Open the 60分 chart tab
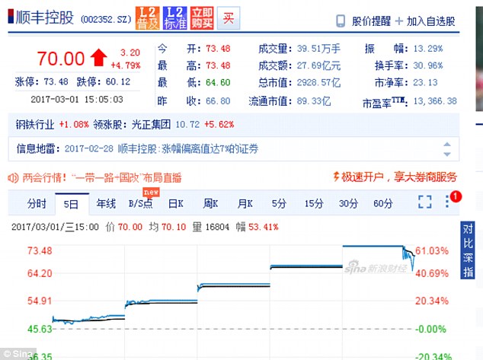Image resolution: width=483 pixels, height=360 pixels. click(x=383, y=203)
